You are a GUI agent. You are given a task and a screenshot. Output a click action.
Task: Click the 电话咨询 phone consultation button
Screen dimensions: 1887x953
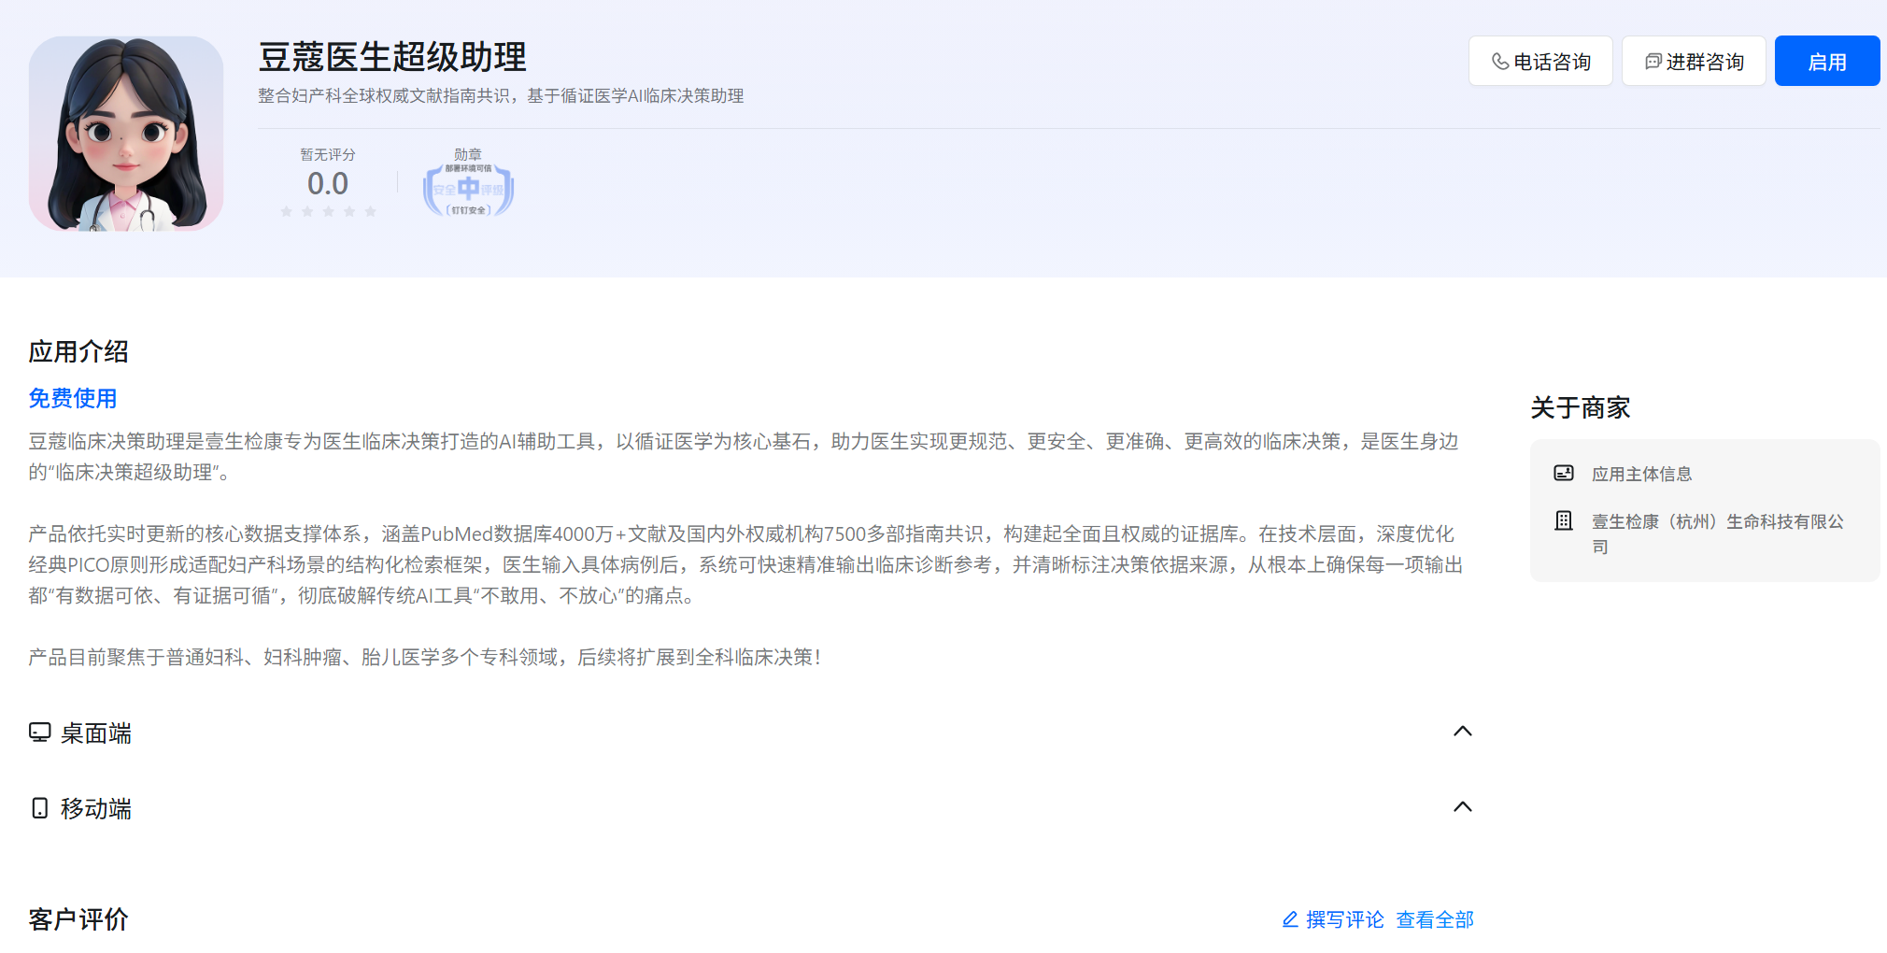coord(1540,61)
